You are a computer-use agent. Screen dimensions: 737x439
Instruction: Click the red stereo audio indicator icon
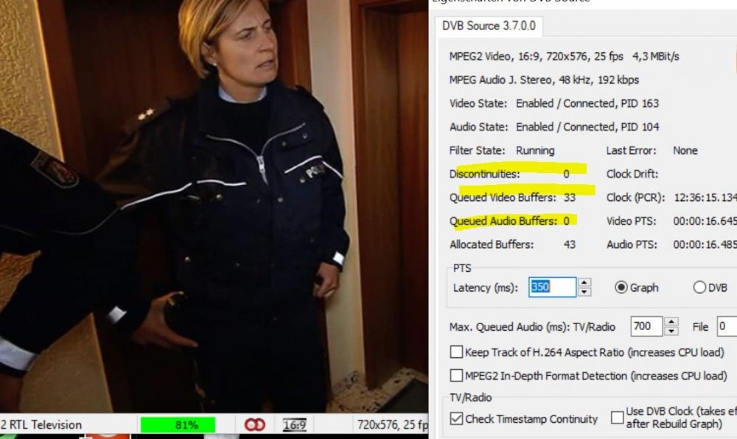255,424
